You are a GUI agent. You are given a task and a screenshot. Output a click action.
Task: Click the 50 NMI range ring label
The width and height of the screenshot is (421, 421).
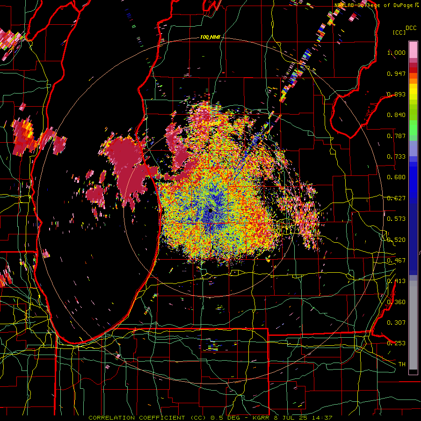(x=210, y=123)
